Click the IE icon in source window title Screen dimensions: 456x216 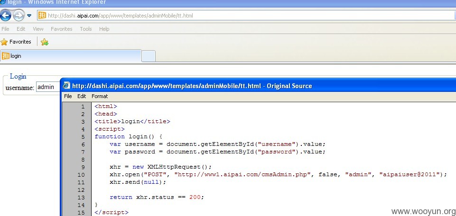click(66, 86)
